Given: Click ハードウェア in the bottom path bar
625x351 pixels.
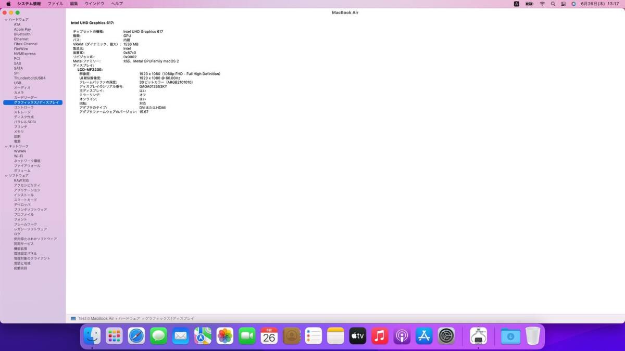Looking at the screenshot, I should (x=129, y=318).
